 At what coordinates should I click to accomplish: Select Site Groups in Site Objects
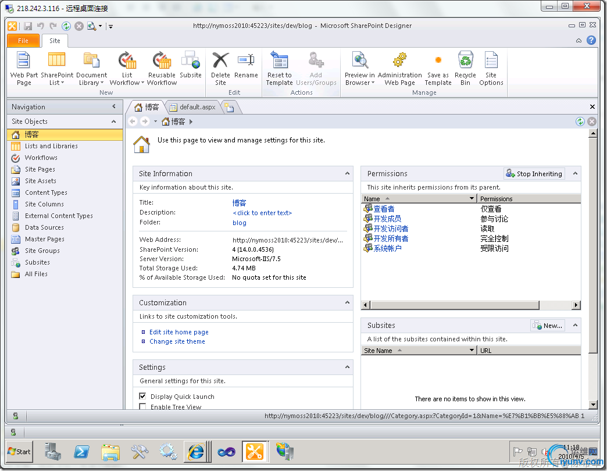[42, 251]
